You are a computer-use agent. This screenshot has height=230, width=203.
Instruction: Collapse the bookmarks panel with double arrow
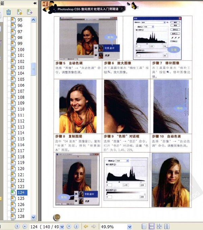click(35, 3)
